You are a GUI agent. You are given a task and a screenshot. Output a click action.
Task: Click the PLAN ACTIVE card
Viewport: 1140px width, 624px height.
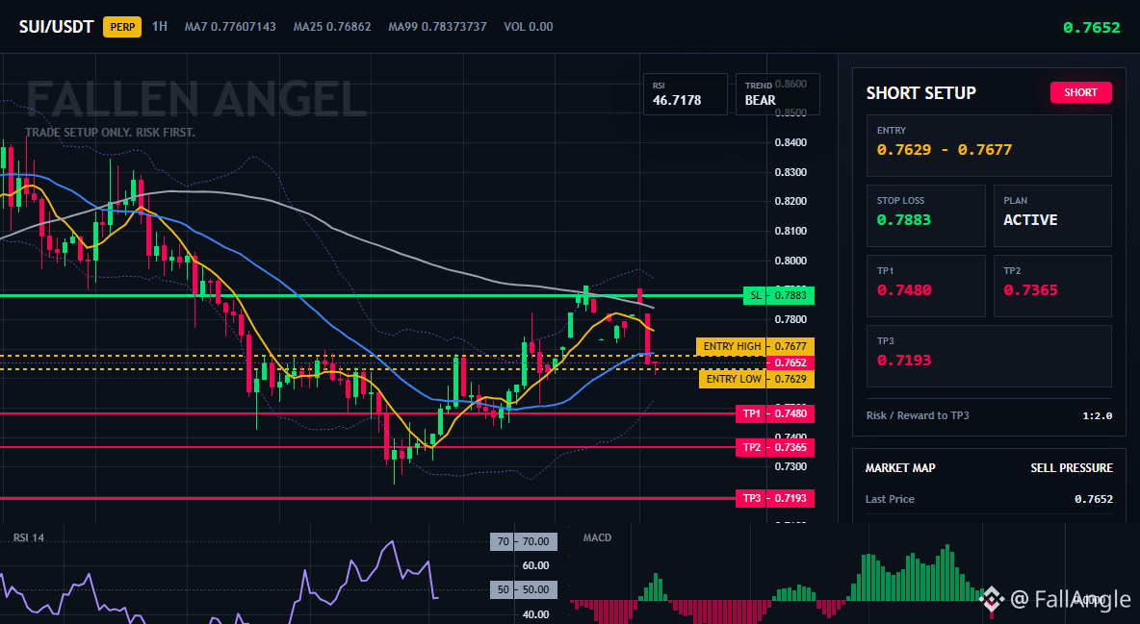click(x=1052, y=215)
